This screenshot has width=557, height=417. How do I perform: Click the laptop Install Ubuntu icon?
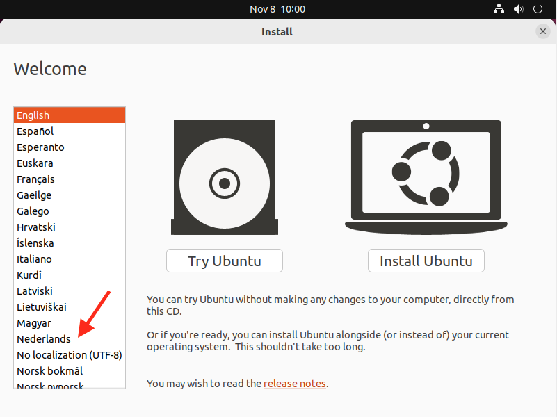point(426,177)
